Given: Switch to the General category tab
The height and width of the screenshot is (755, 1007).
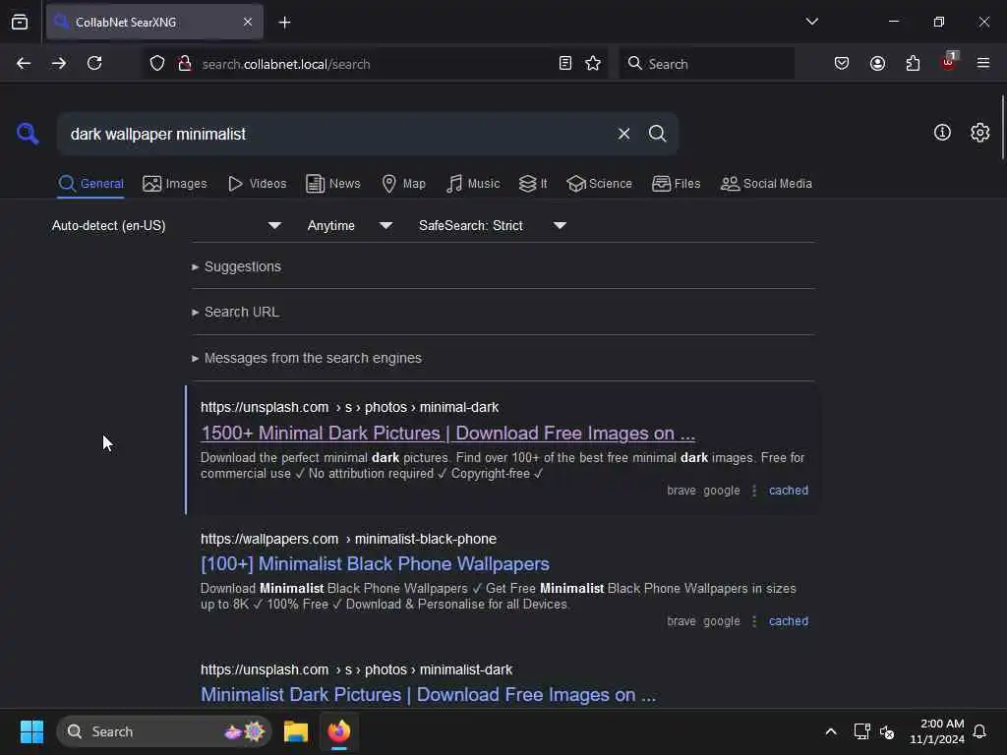Looking at the screenshot, I should 90,184.
